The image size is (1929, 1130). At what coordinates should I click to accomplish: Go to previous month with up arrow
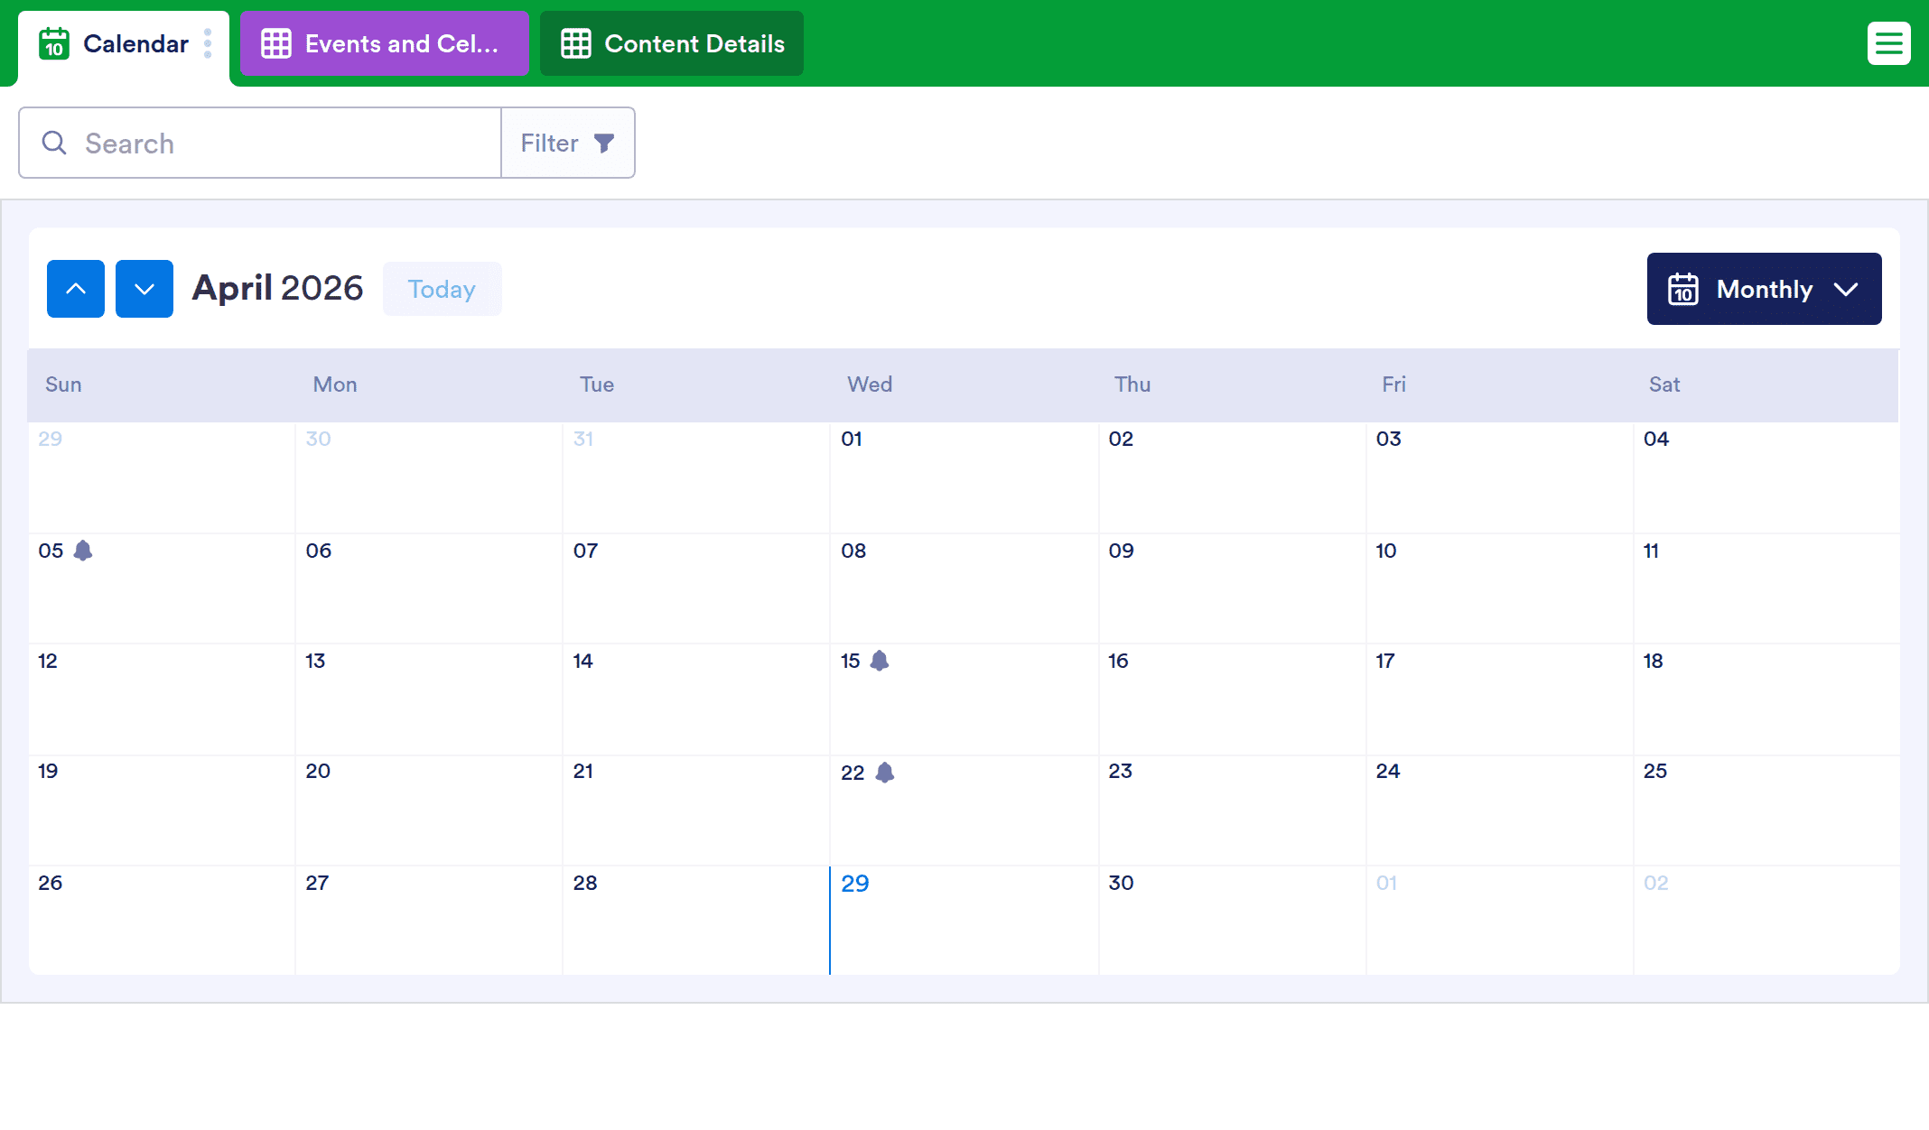click(x=76, y=289)
